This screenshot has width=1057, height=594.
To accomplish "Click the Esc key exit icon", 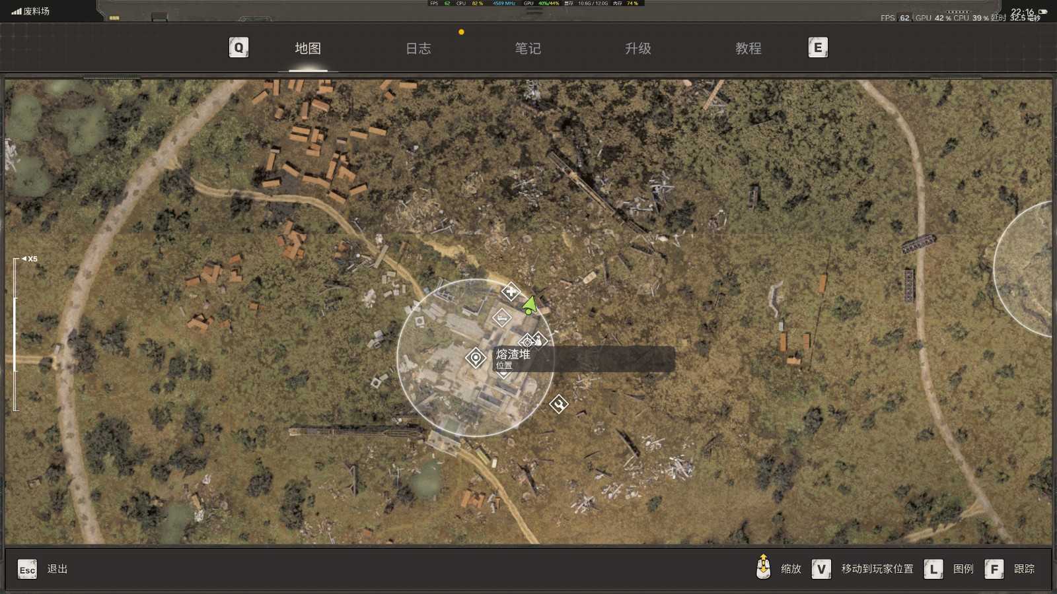I will (27, 569).
